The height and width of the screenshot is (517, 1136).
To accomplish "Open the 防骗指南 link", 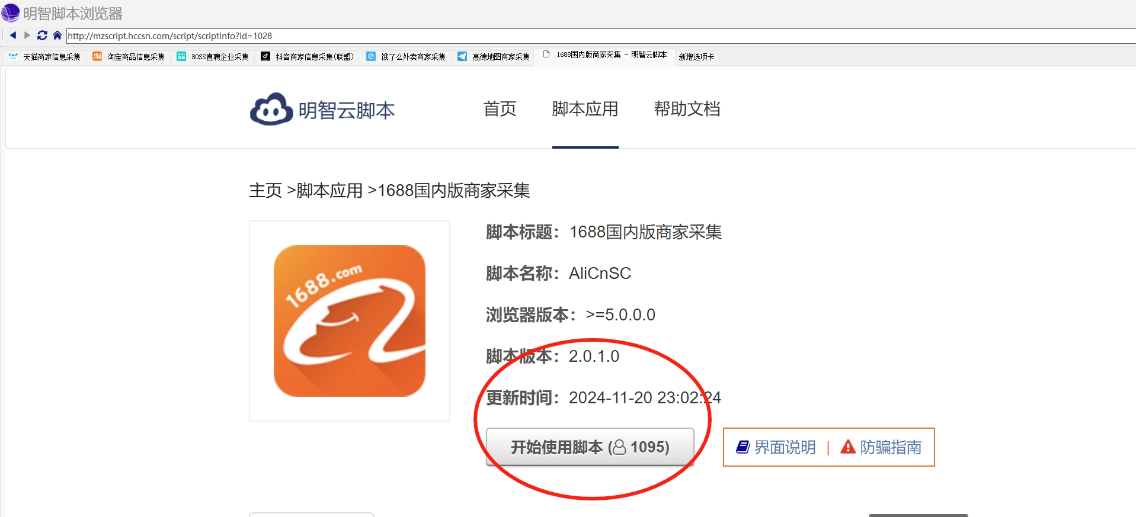I will [x=891, y=447].
